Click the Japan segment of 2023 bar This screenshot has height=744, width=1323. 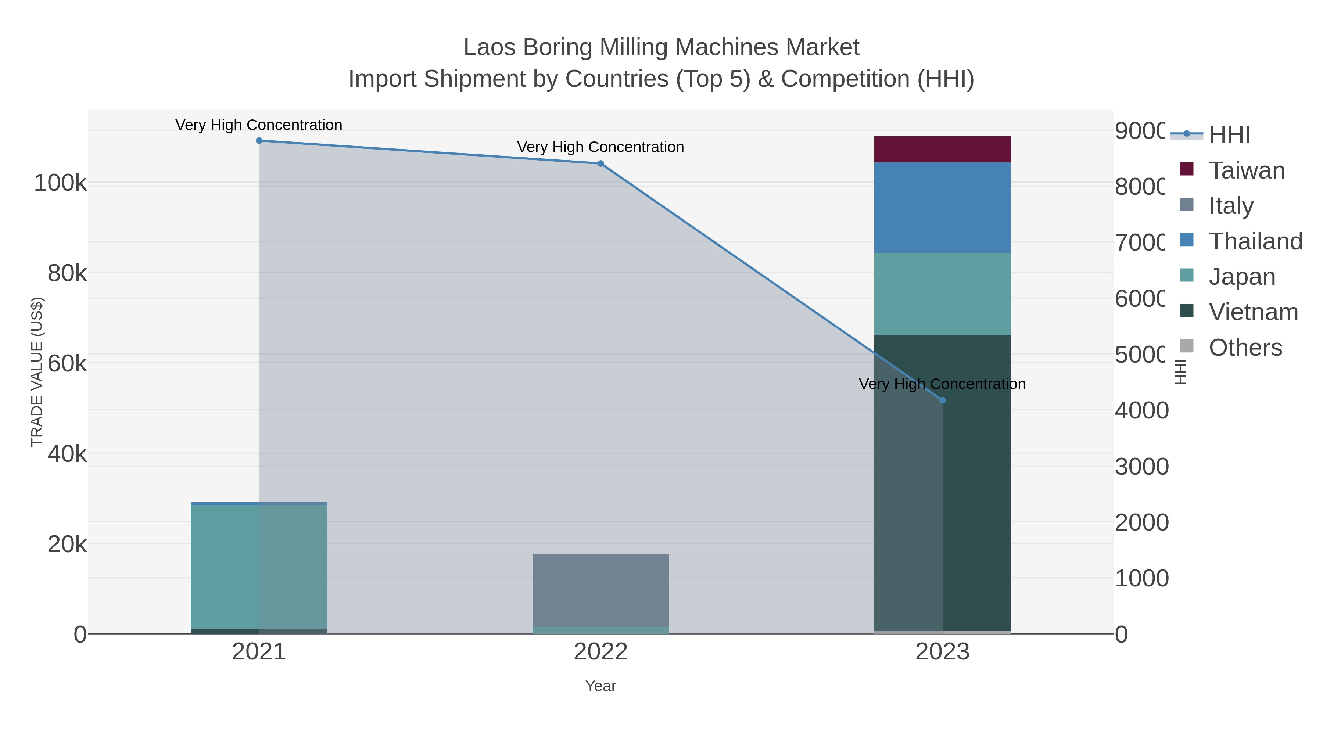point(942,294)
